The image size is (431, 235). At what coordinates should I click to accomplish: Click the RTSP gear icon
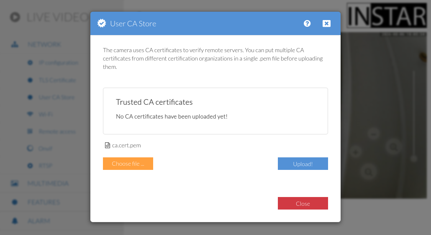[x=30, y=166]
